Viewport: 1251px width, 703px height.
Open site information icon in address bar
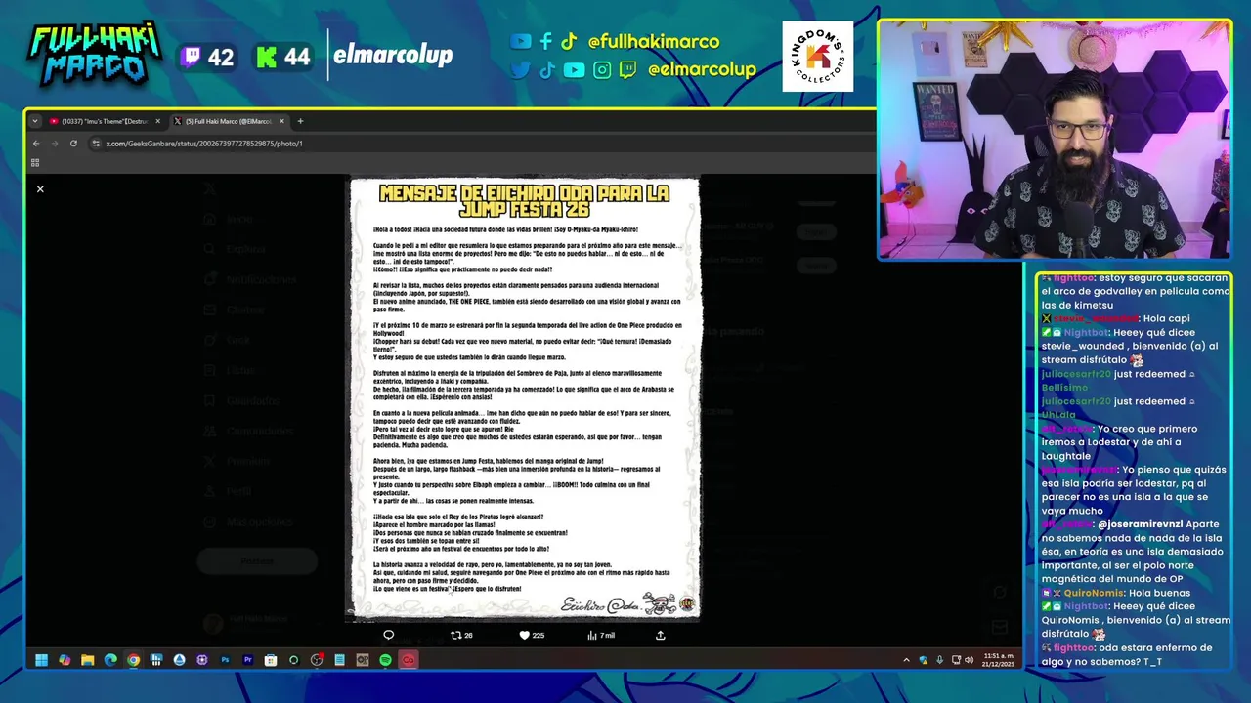click(96, 144)
